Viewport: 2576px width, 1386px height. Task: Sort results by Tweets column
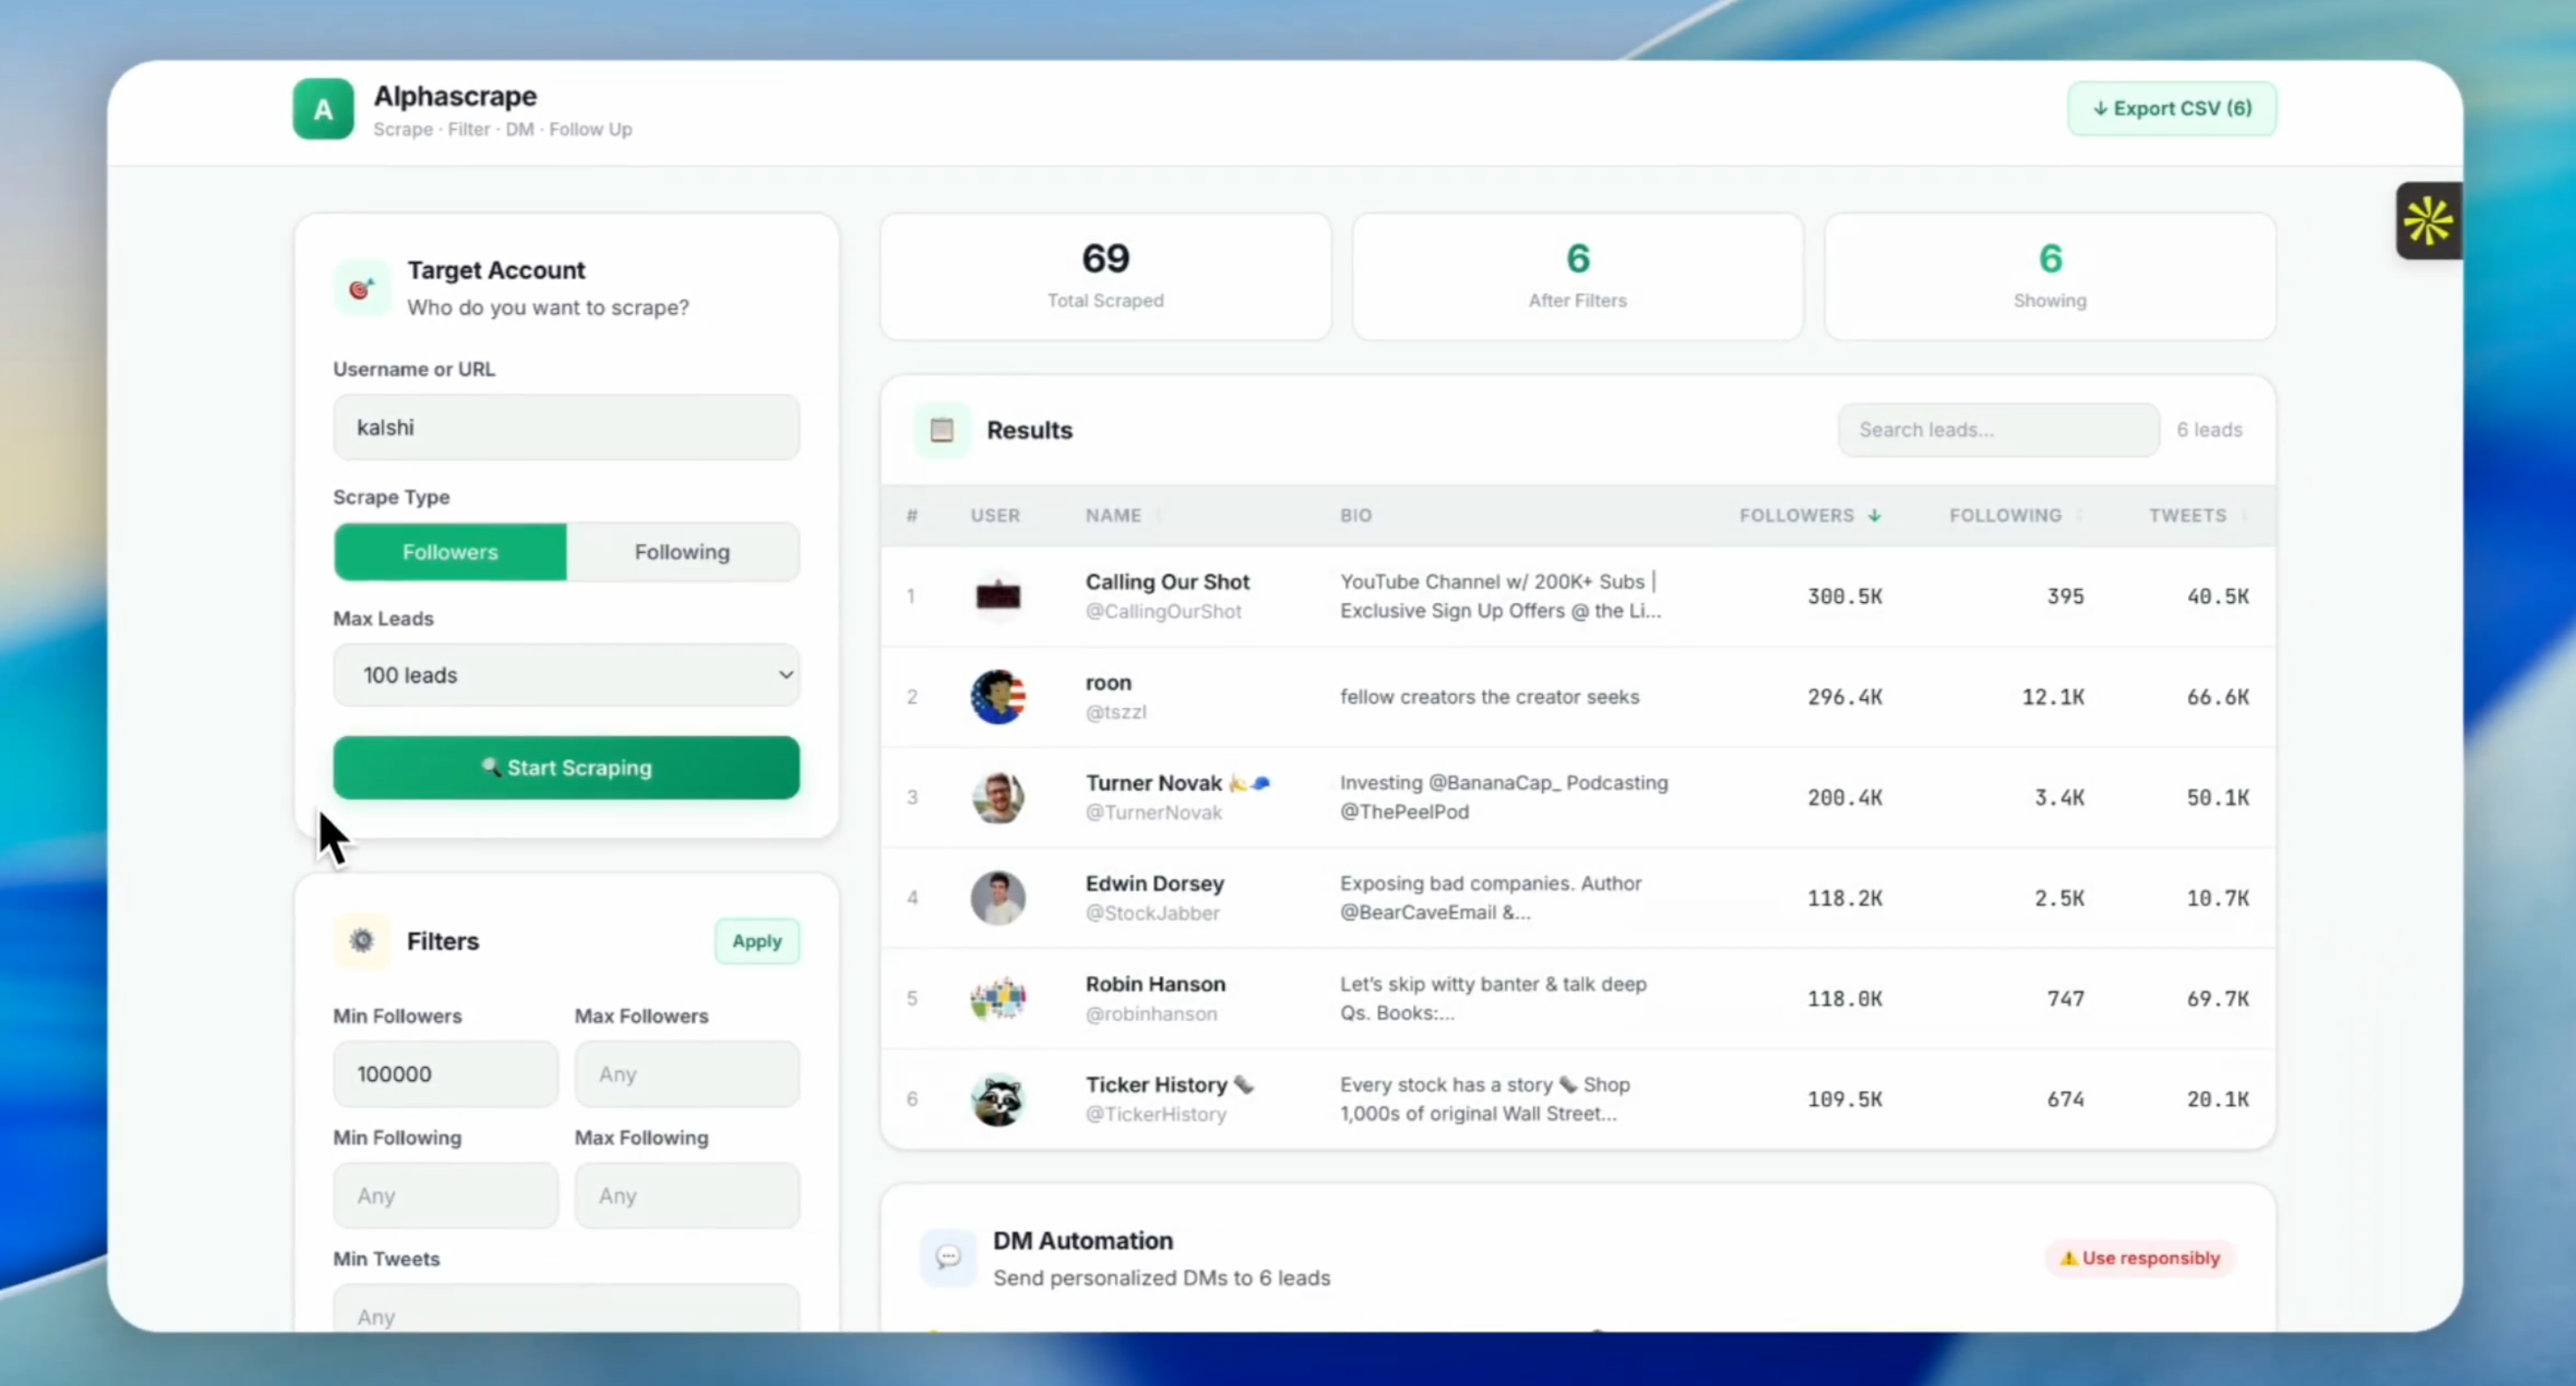click(2188, 516)
